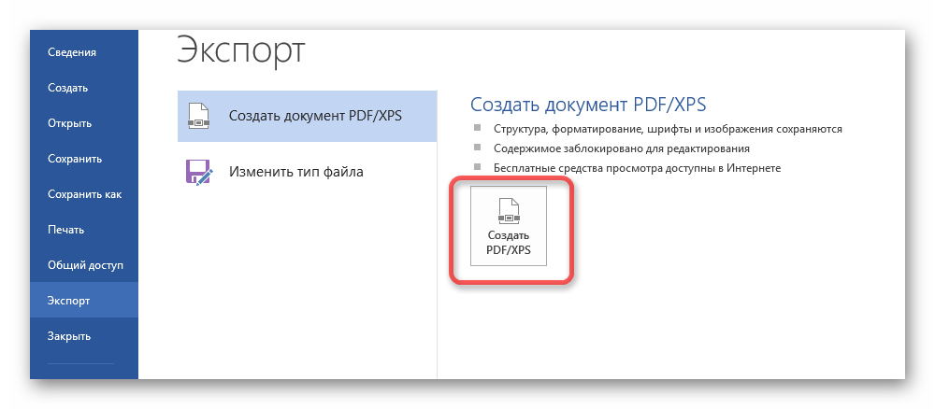Click the floppy disk change-file-type icon
Viewport: 935px width, 409px height.
197,173
